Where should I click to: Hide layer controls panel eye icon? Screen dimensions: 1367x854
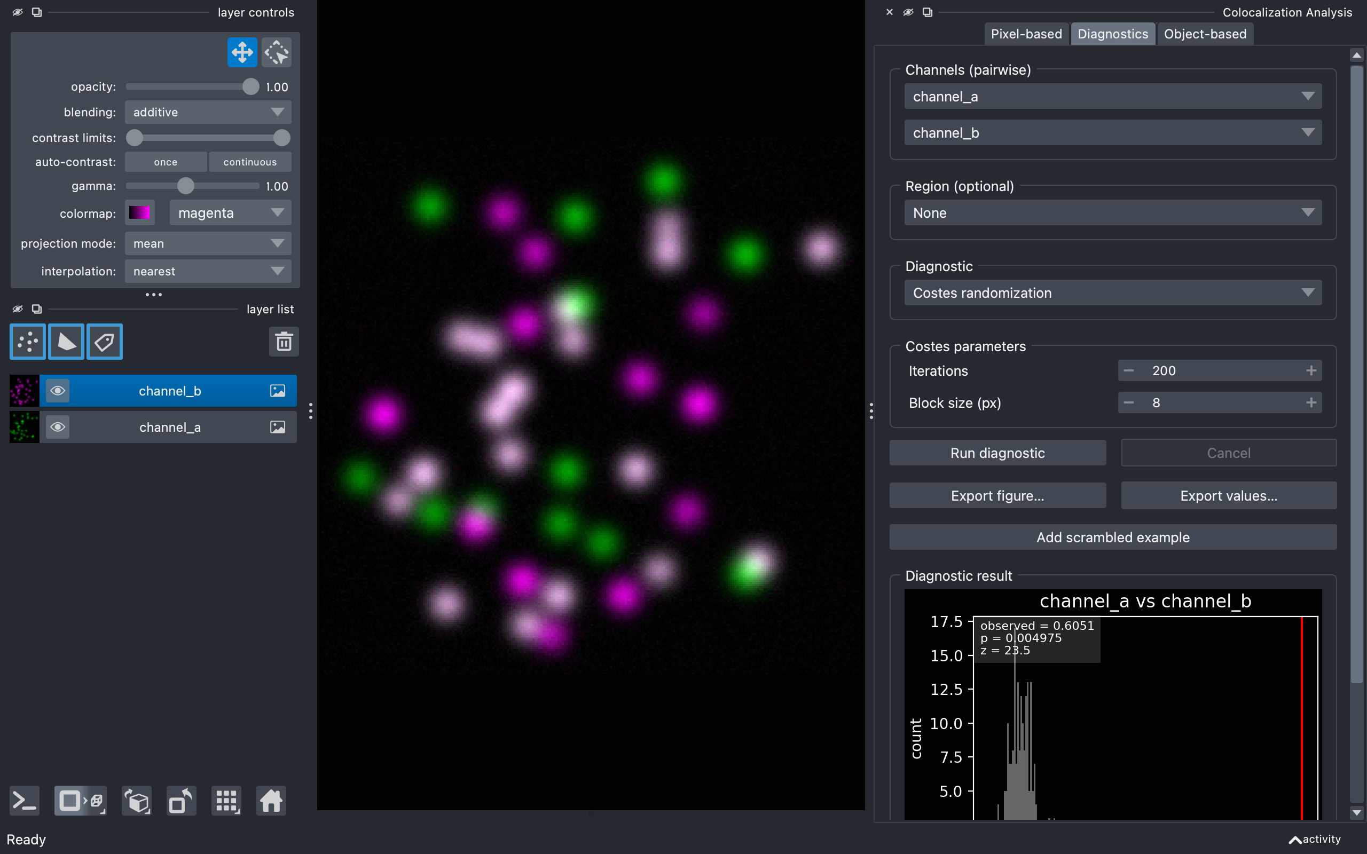pyautogui.click(x=18, y=12)
